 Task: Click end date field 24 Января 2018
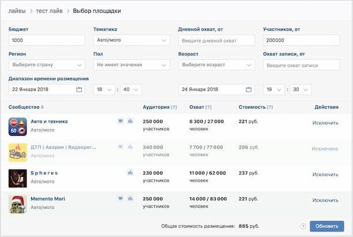(x=217, y=90)
